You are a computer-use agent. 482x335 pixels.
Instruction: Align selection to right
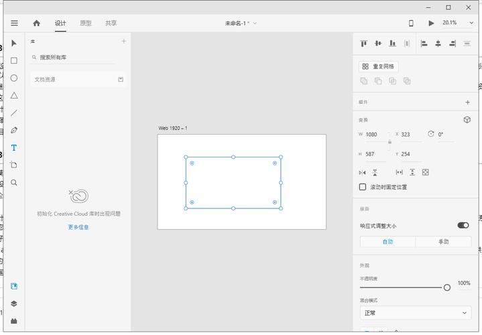(453, 44)
